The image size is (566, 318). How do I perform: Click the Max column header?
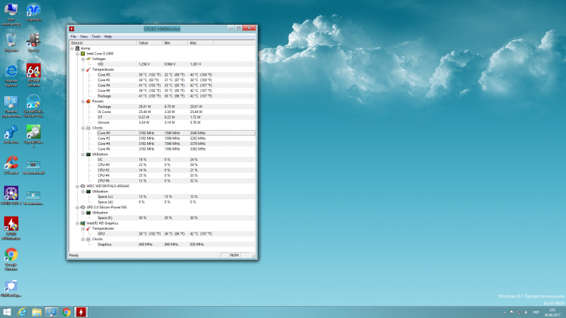tap(193, 42)
